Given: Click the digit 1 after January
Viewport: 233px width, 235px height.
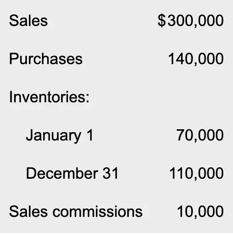Looking at the screenshot, I should pos(90,135).
